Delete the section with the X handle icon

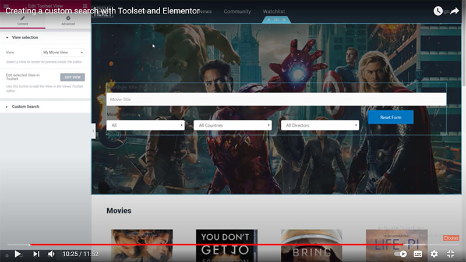pos(284,20)
